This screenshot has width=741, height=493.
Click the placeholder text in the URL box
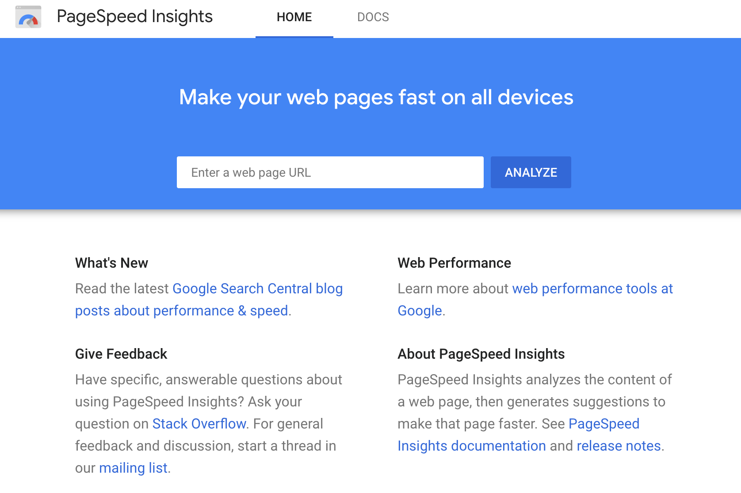tap(251, 172)
